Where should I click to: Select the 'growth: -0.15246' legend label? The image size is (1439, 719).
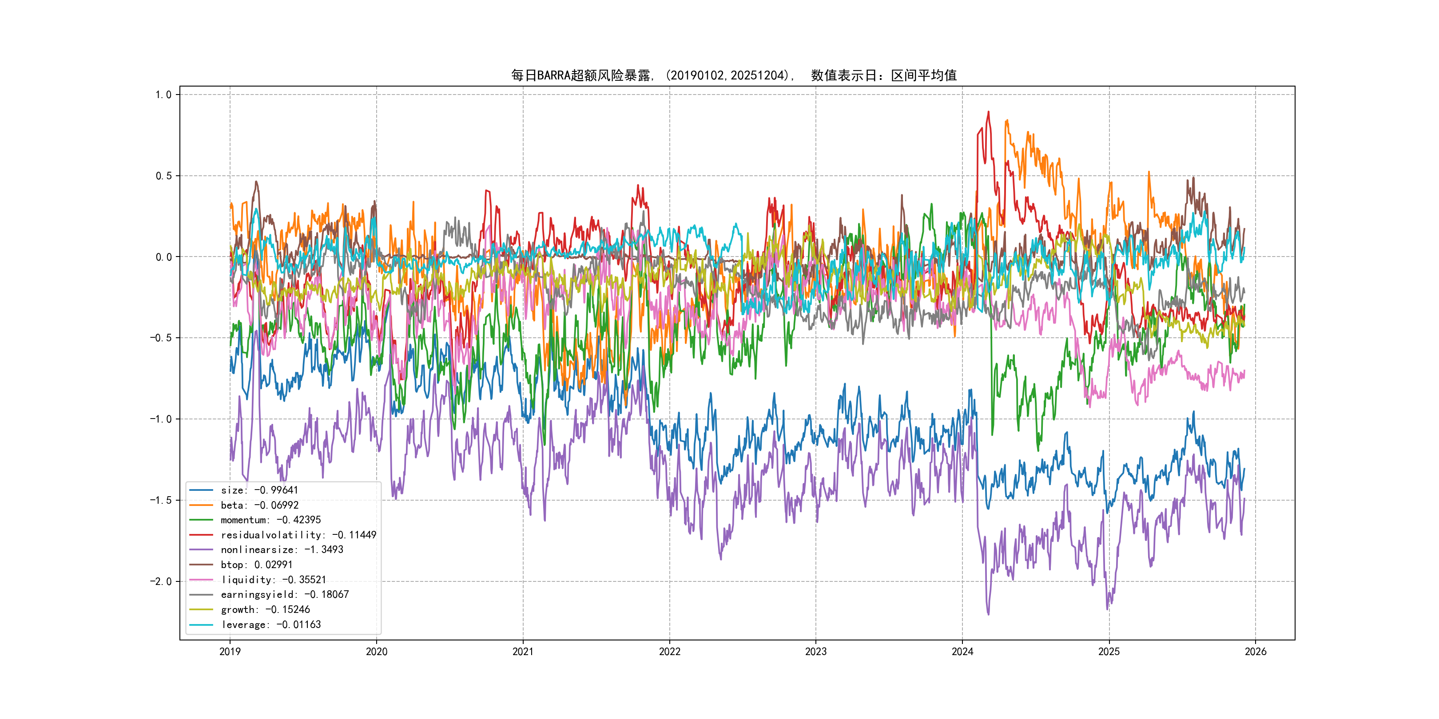[265, 609]
